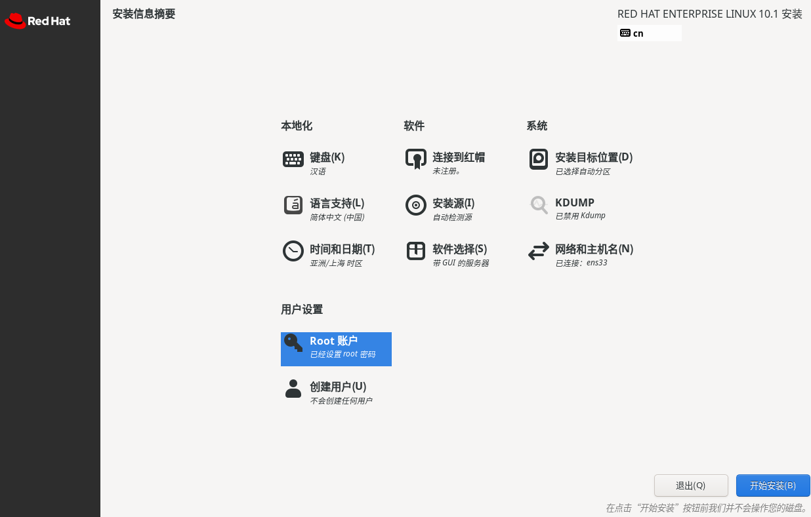Screen dimensions: 811x517
Task: Click the 简体中文 (中国) status text
Action: pos(337,218)
